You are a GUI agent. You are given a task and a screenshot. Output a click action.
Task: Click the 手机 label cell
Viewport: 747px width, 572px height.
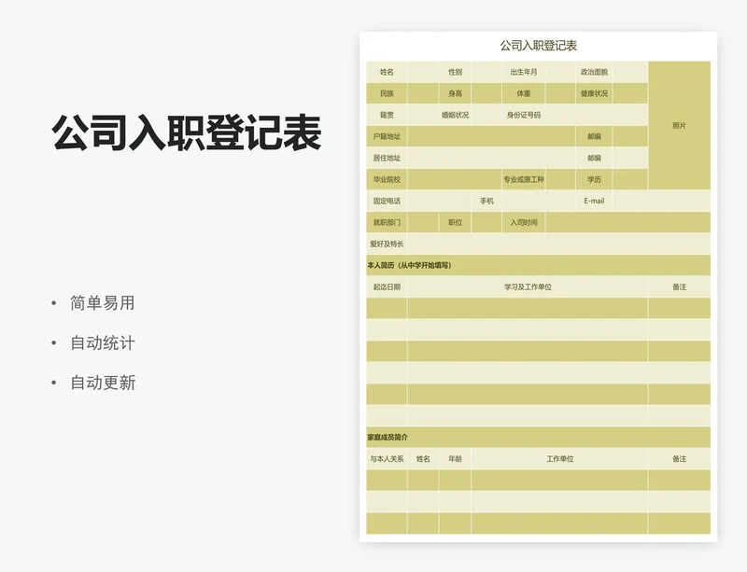point(486,201)
